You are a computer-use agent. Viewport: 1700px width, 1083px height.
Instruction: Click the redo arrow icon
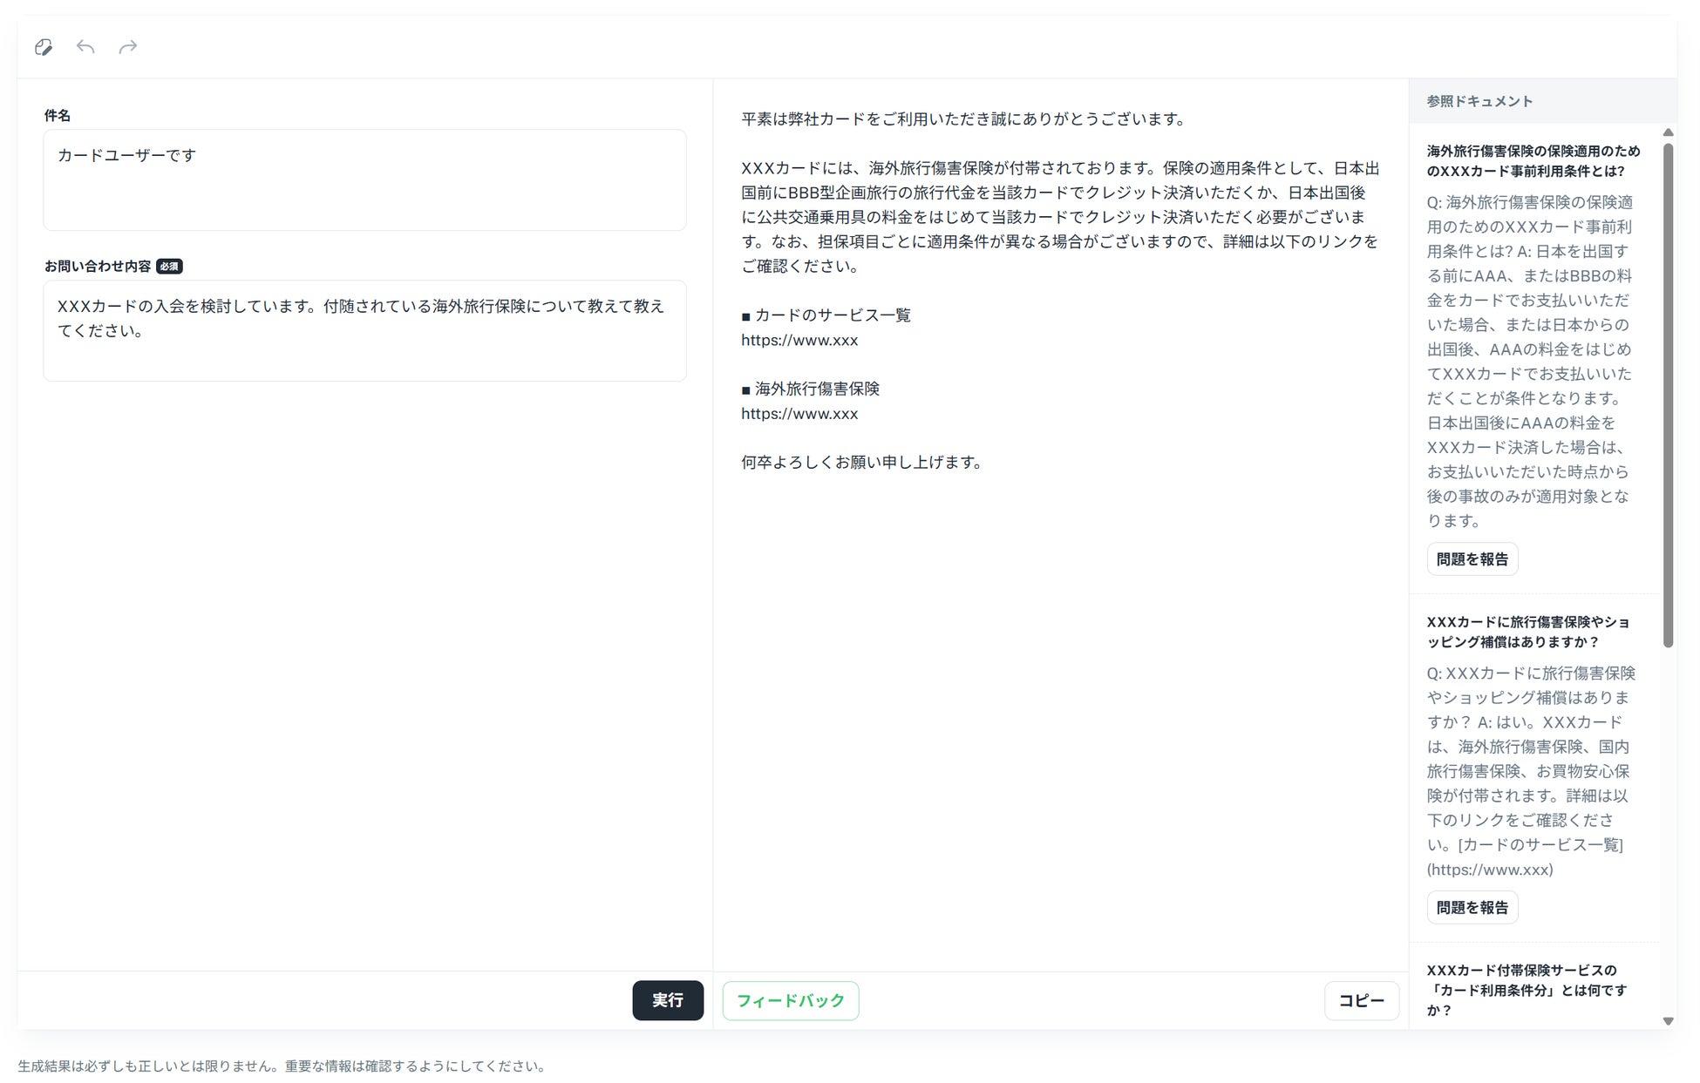point(128,47)
